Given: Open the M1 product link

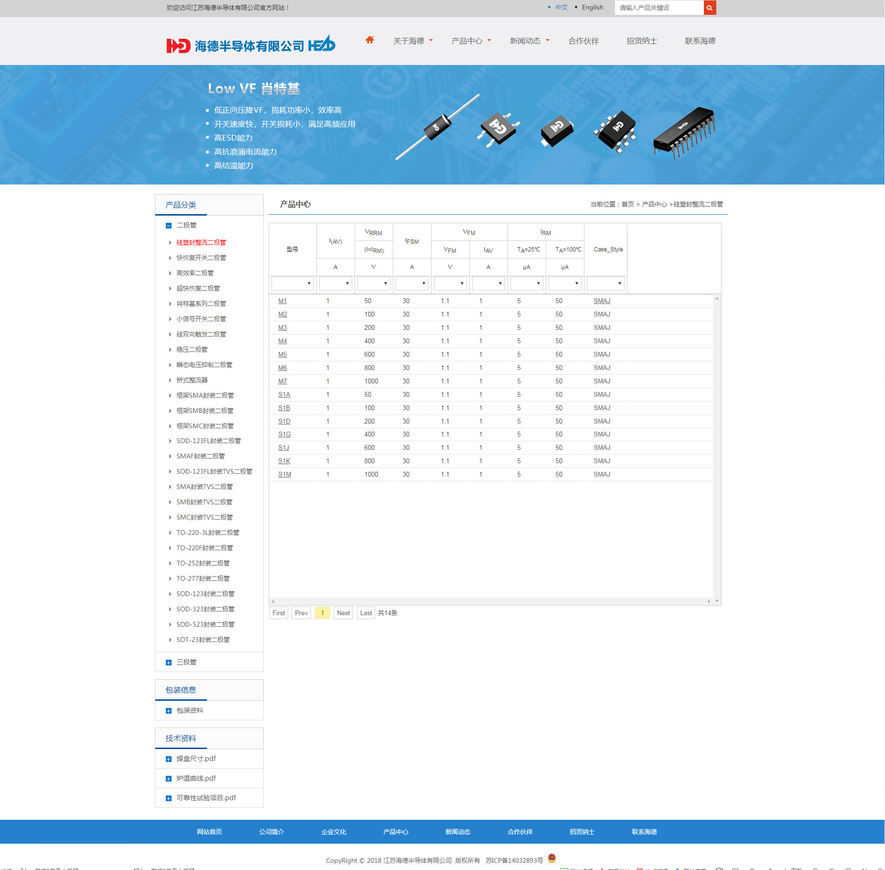Looking at the screenshot, I should click(282, 301).
